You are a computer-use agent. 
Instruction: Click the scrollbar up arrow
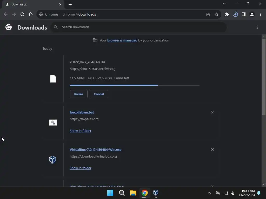[264, 37]
